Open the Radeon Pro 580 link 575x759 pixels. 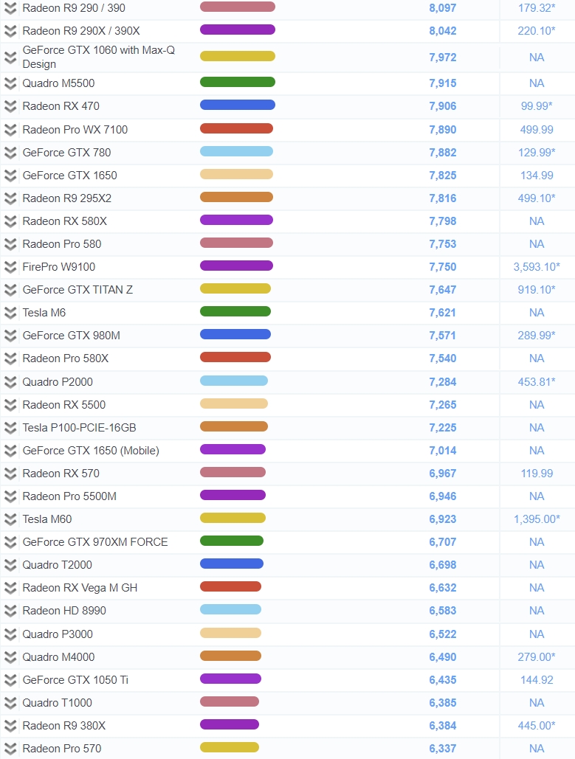coord(61,244)
